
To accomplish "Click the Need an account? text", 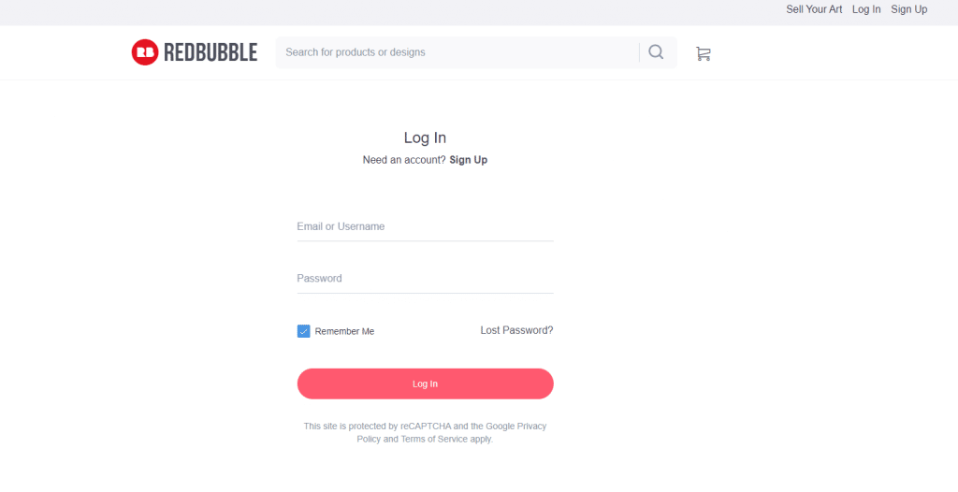I will coord(404,160).
